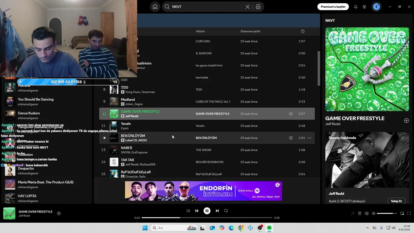Enter full screen mode icon
Viewport: 414px width, 233px height.
pyautogui.click(x=409, y=214)
